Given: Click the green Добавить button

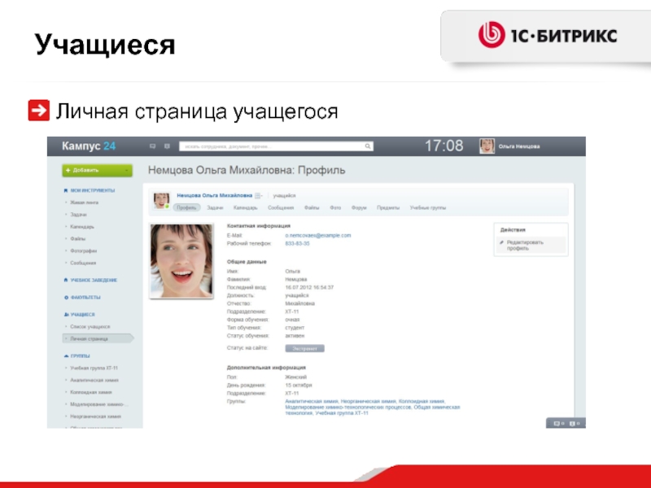Looking at the screenshot, I should (97, 170).
